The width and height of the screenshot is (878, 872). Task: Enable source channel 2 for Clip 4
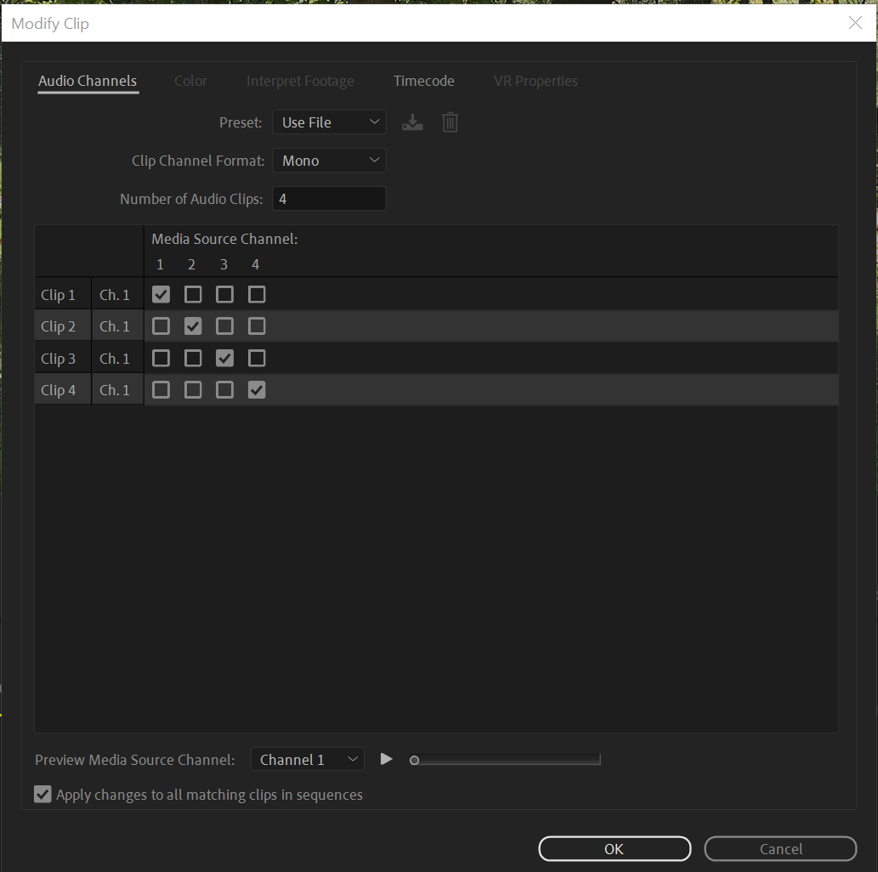coord(193,389)
